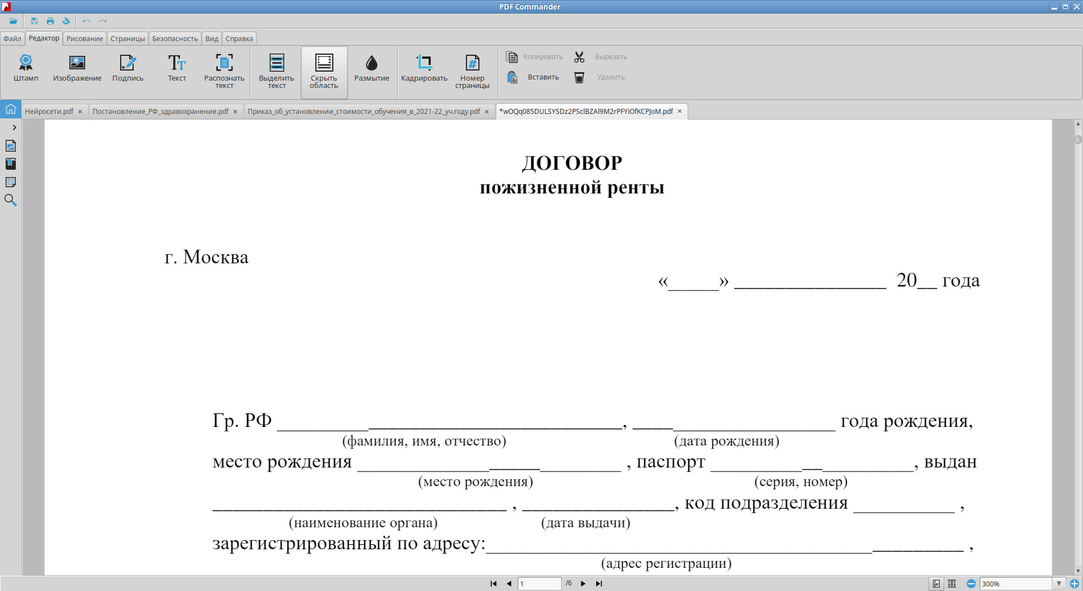Close the Нейросети.pdf tab
This screenshot has height=591, width=1083.
tap(80, 112)
